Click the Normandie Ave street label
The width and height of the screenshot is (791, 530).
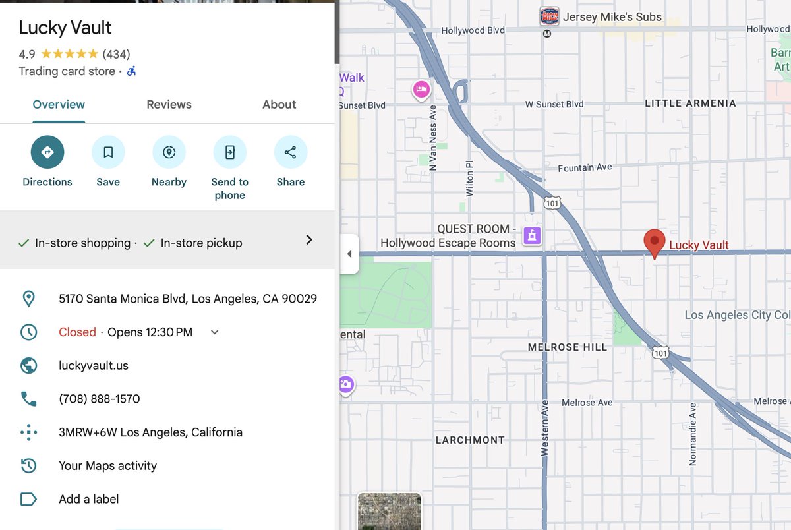click(692, 434)
